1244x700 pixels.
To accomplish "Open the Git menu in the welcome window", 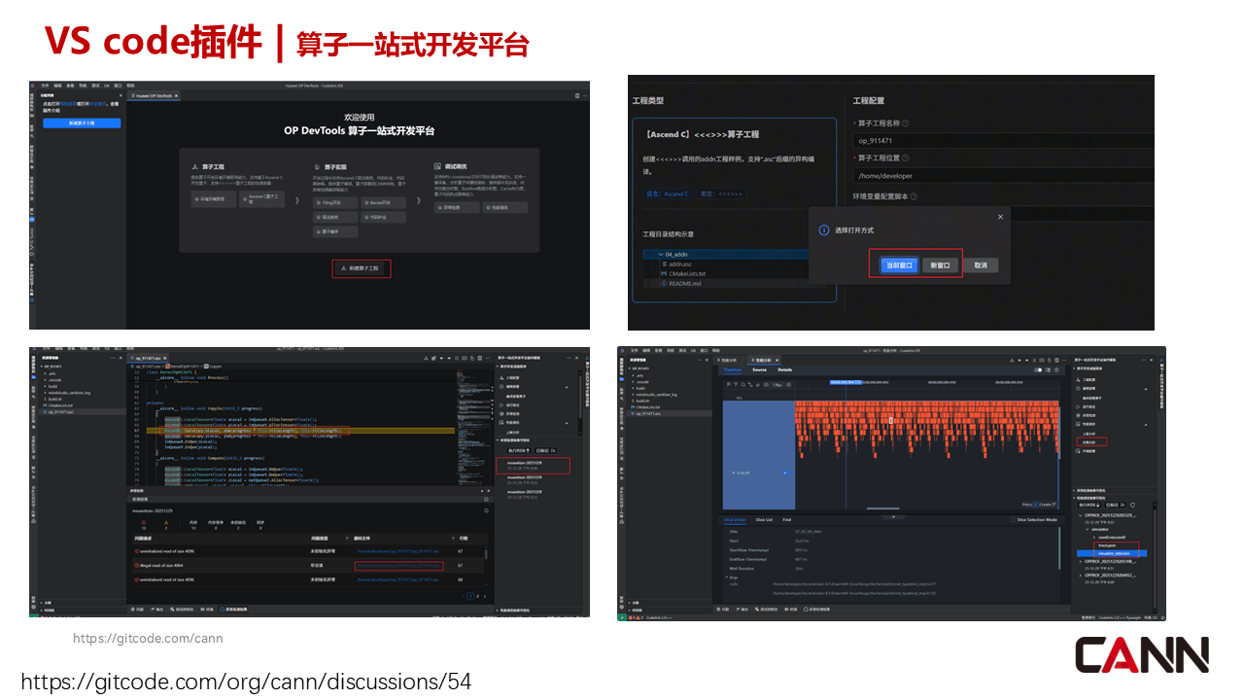I will [x=107, y=86].
